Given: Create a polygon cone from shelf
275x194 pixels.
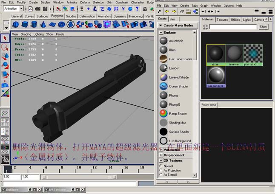Looking at the screenshot, I should (x=43, y=24).
